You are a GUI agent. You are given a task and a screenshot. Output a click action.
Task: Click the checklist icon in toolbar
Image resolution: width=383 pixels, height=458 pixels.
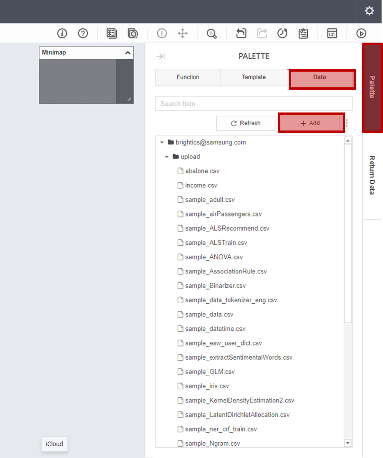111,33
